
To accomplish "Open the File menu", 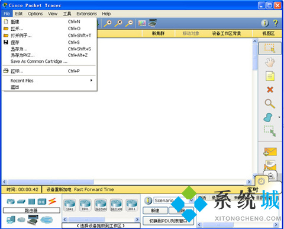I will coord(7,14).
